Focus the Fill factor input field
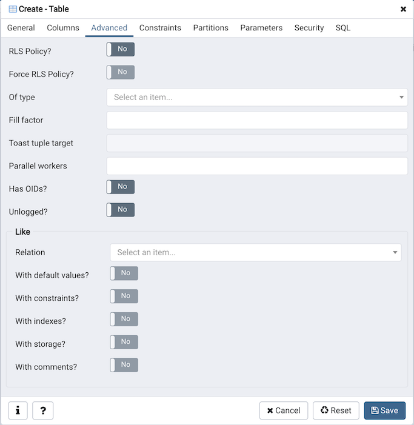 tap(257, 120)
